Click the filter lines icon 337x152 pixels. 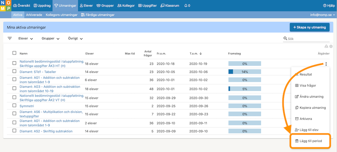[10, 39]
